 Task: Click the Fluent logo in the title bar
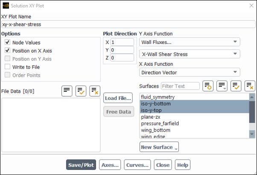tap(6, 6)
